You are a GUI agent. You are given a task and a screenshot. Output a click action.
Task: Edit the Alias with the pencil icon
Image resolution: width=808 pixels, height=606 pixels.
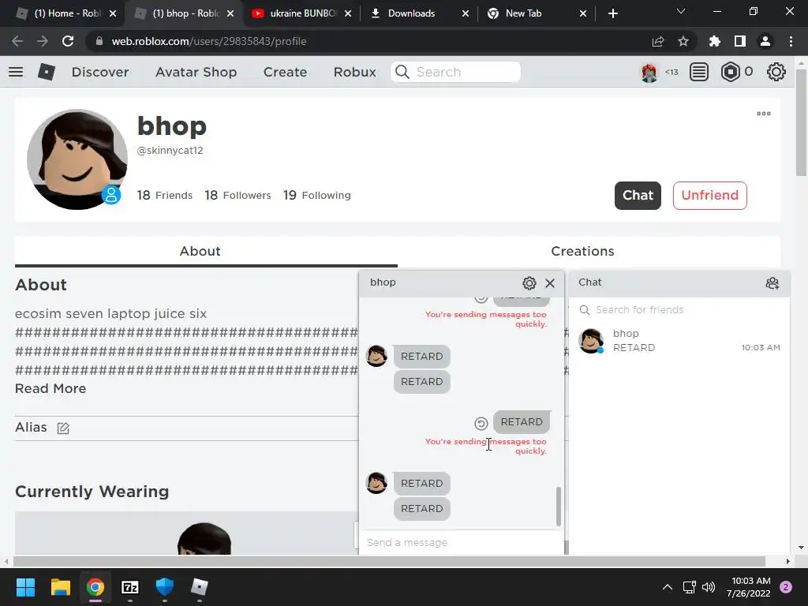point(63,428)
